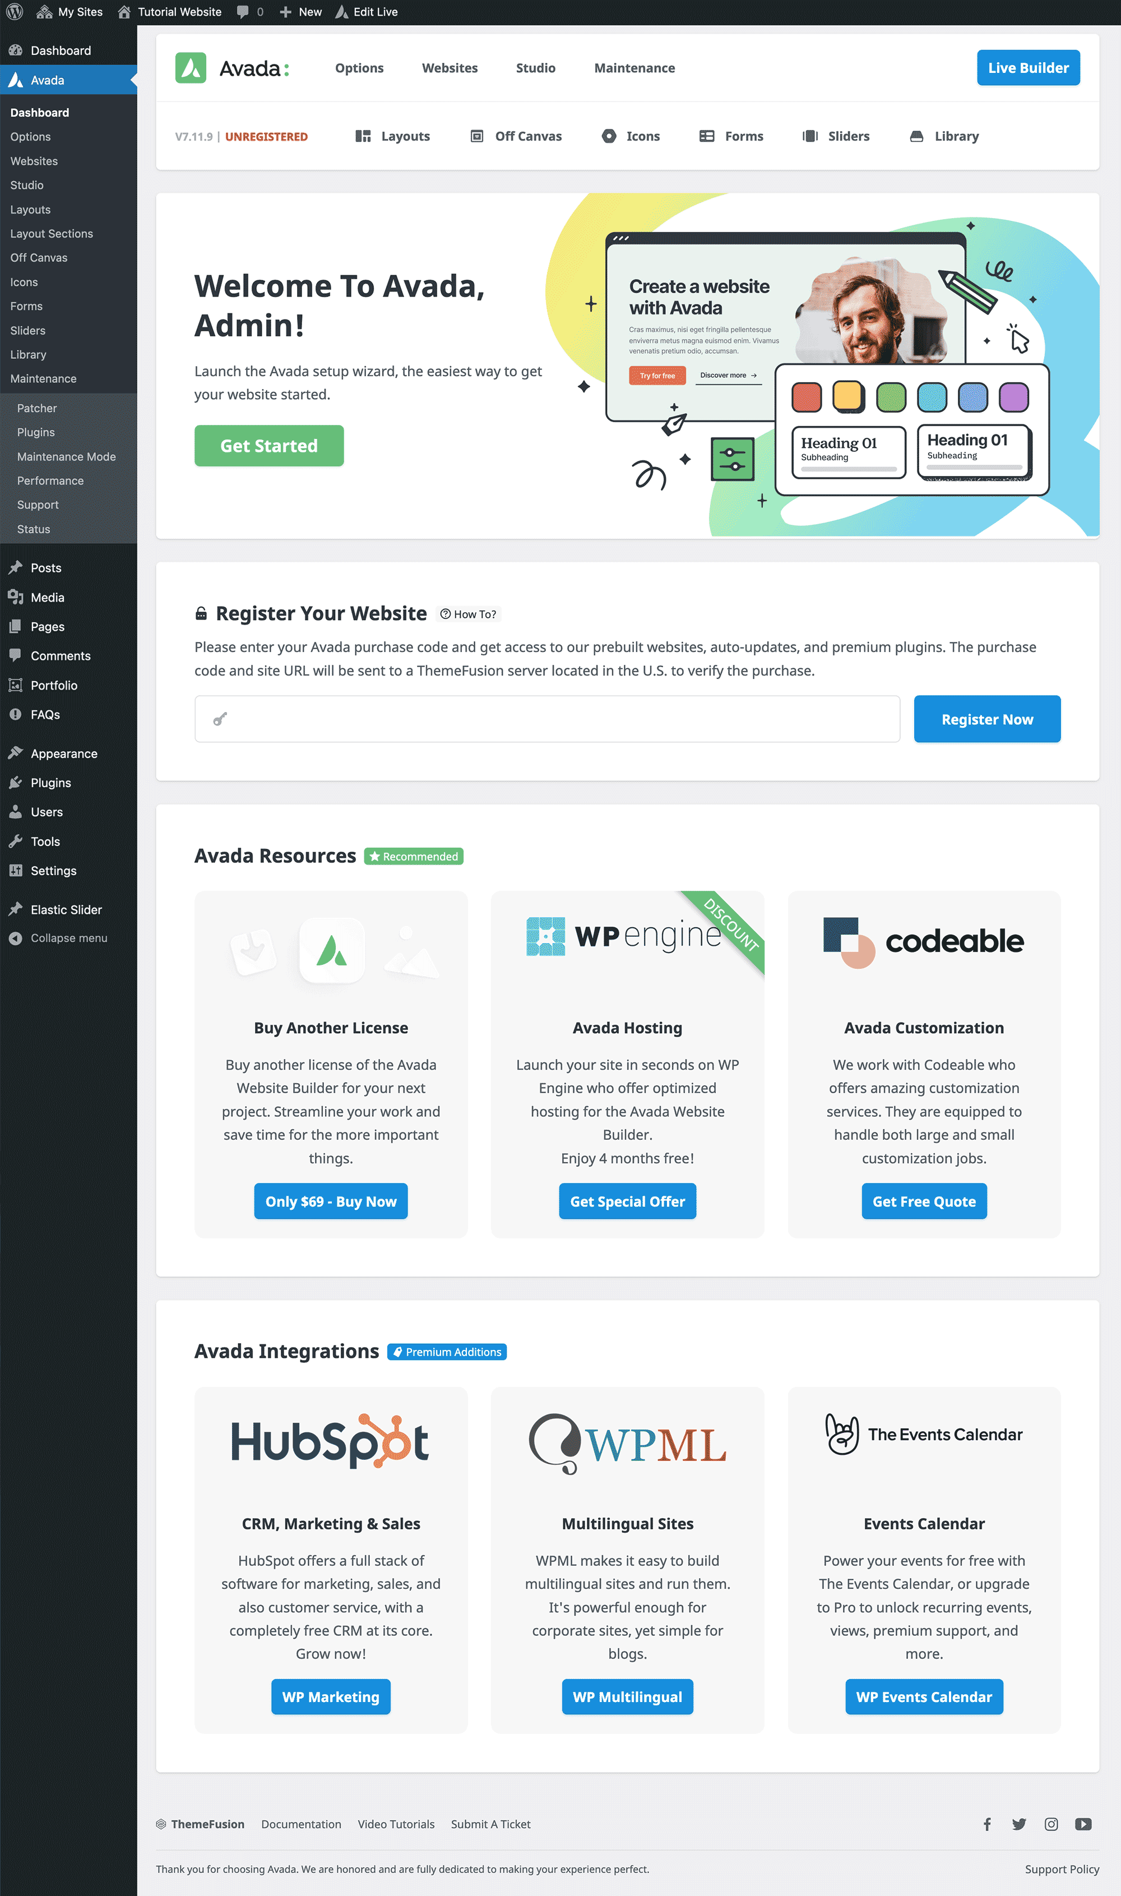Open the How To? help link
The image size is (1121, 1896).
pos(469,614)
